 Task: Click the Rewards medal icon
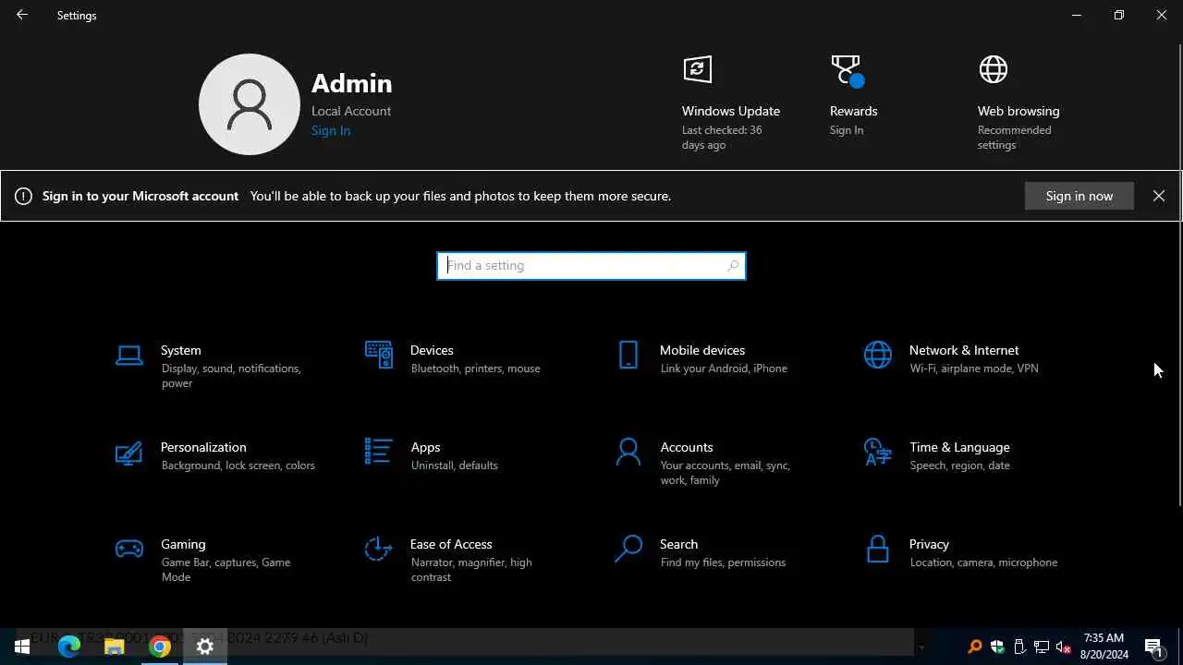click(x=847, y=70)
